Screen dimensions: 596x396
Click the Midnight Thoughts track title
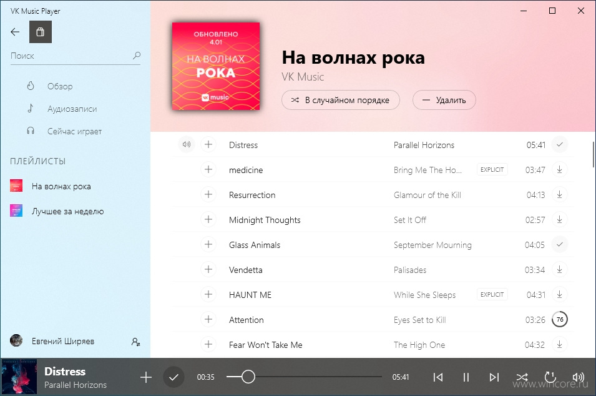265,220
